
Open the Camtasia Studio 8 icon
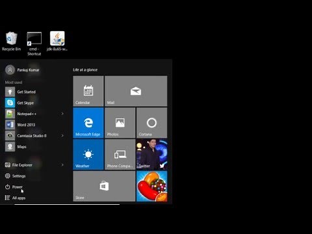pos(10,136)
